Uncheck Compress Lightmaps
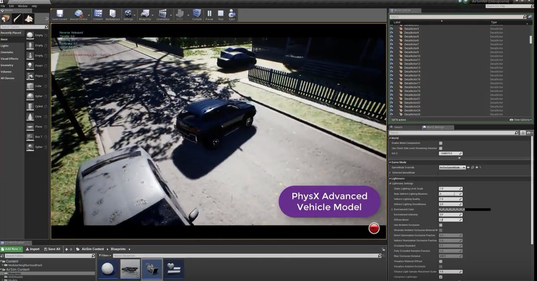 click(441, 276)
